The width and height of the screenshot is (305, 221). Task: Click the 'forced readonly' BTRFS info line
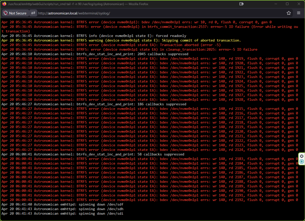click(x=94, y=36)
